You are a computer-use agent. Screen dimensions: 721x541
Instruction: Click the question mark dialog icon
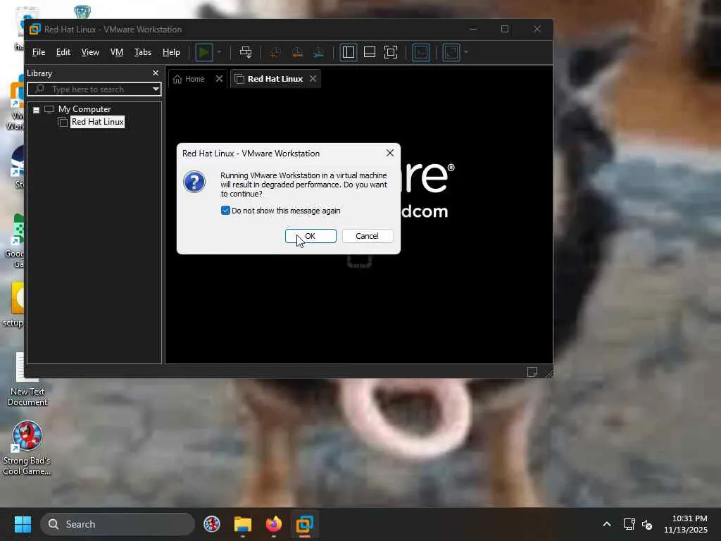point(194,182)
